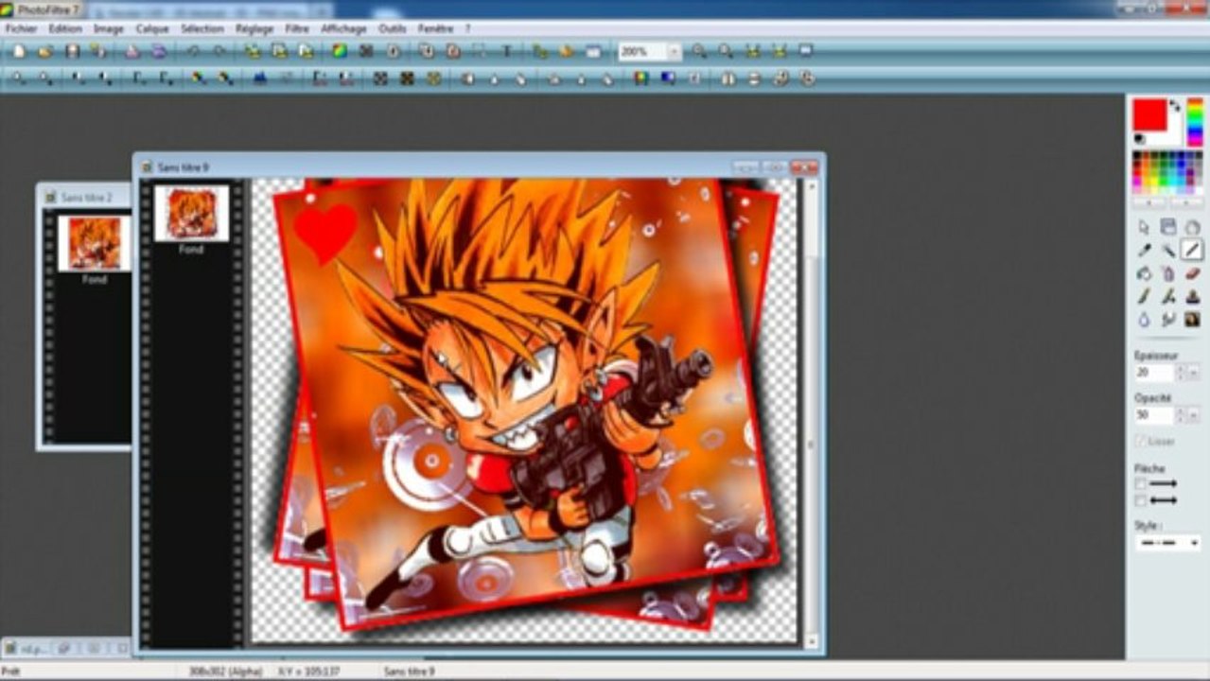The height and width of the screenshot is (681, 1210).
Task: Open the Fichier menu
Action: [21, 28]
